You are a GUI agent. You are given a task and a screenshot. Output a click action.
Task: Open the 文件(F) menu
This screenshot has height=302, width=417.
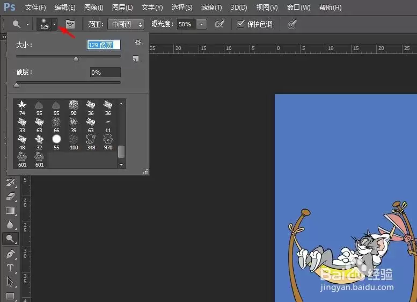click(x=35, y=8)
